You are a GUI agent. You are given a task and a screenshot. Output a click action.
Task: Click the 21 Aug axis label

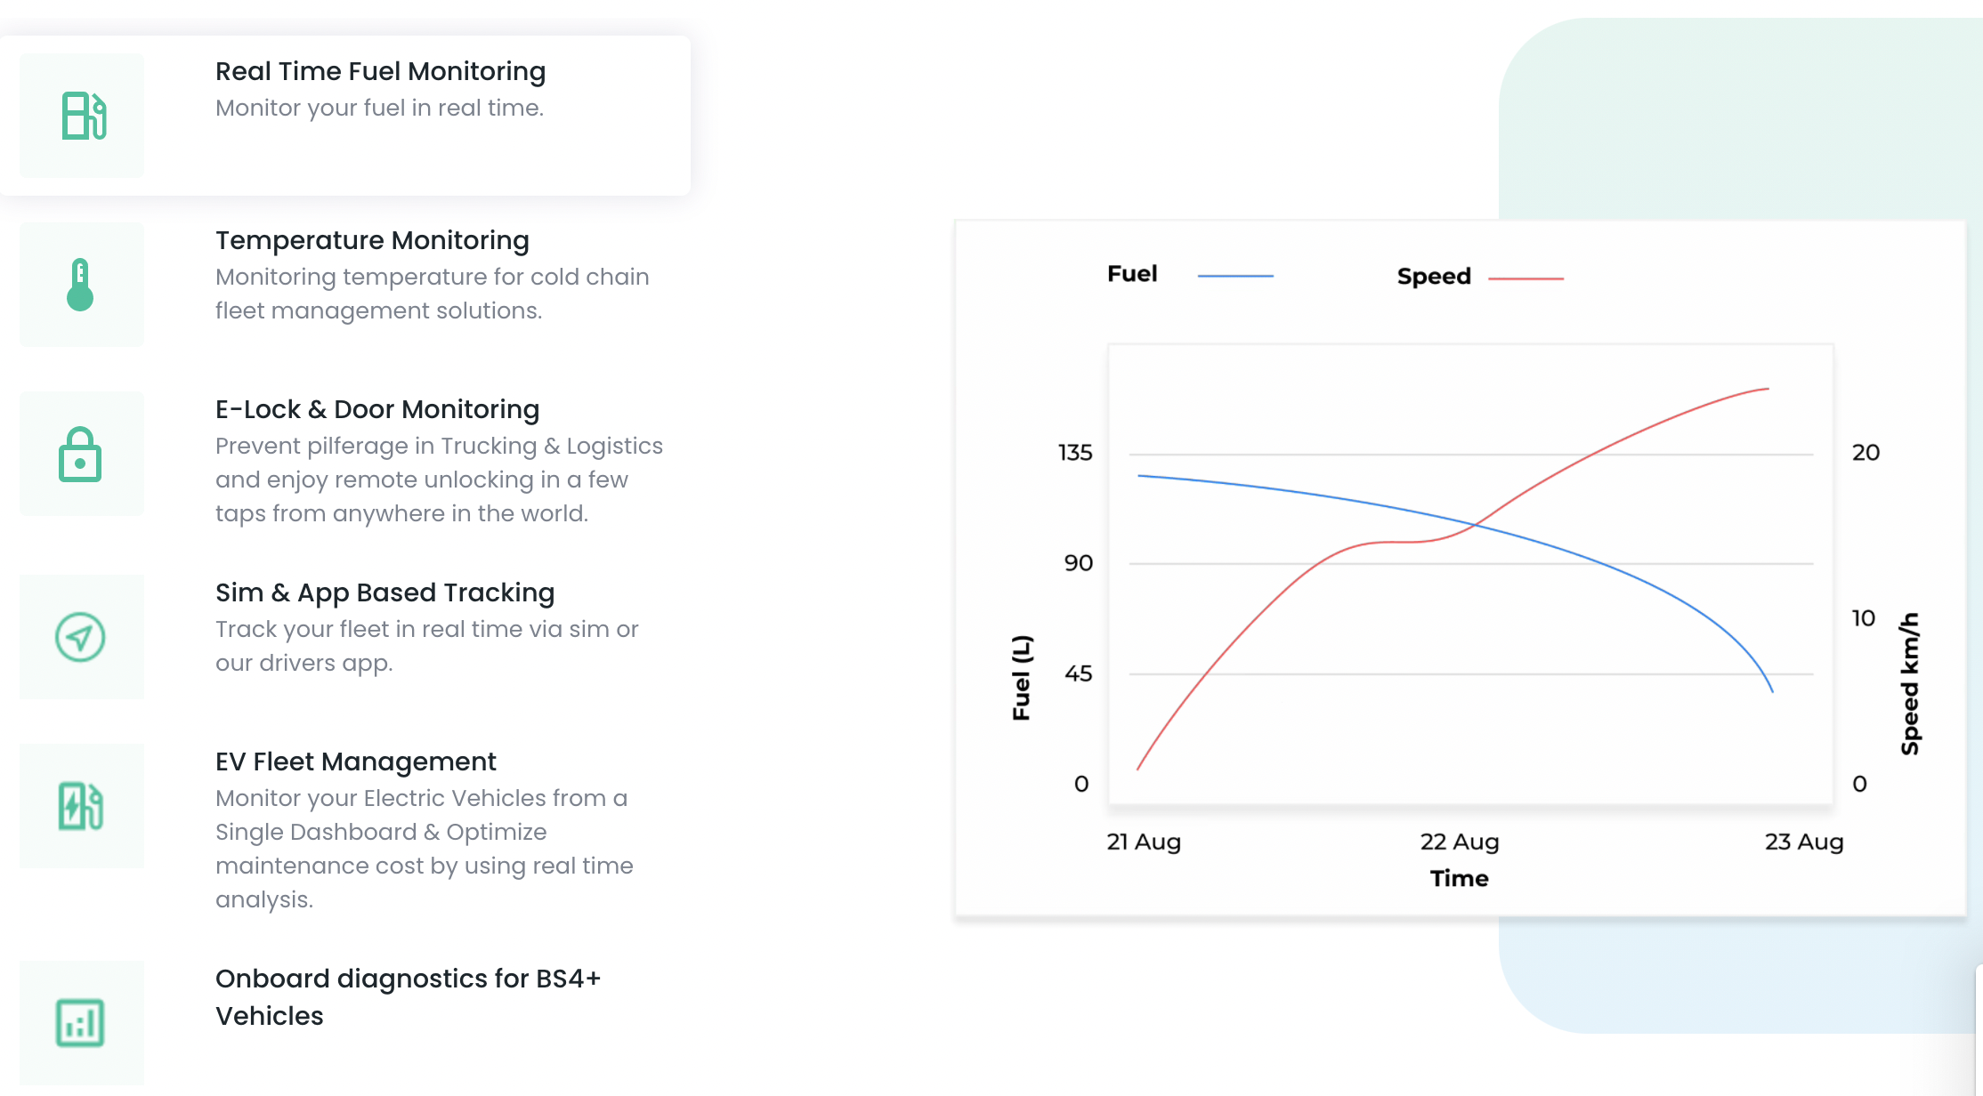[1144, 842]
